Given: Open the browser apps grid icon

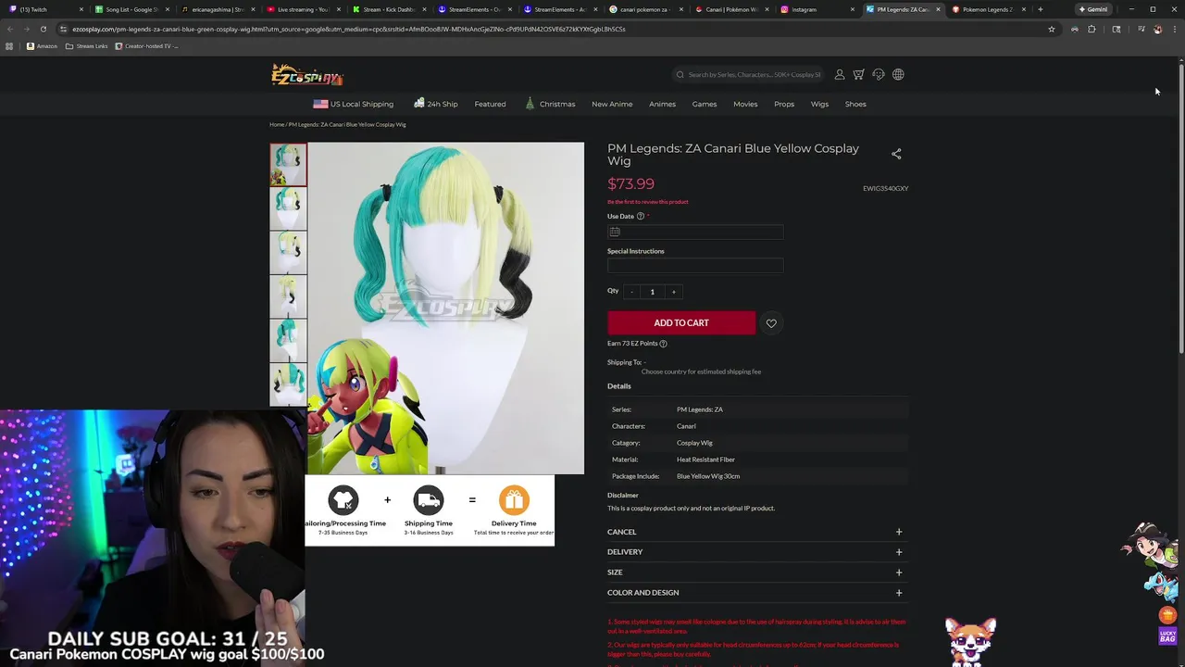Looking at the screenshot, I should point(9,45).
